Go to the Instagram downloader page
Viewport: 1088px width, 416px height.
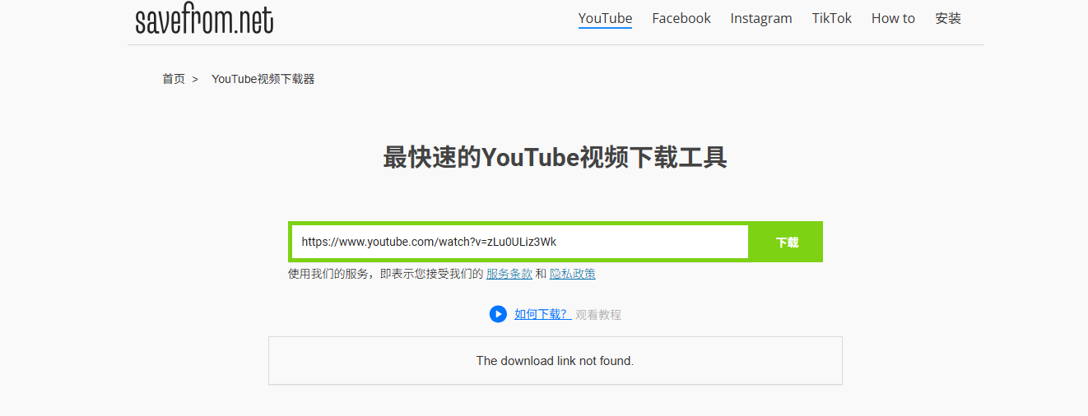click(x=760, y=18)
